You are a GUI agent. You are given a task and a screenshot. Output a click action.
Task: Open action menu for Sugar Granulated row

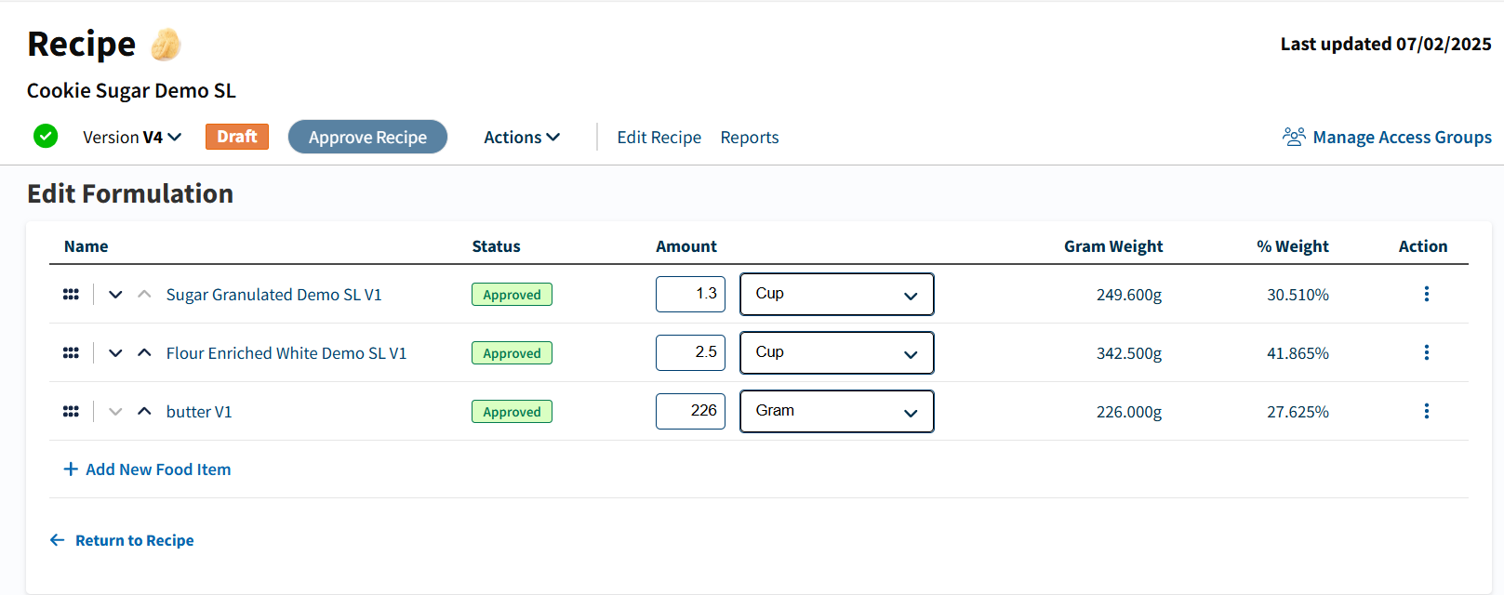click(x=1426, y=295)
